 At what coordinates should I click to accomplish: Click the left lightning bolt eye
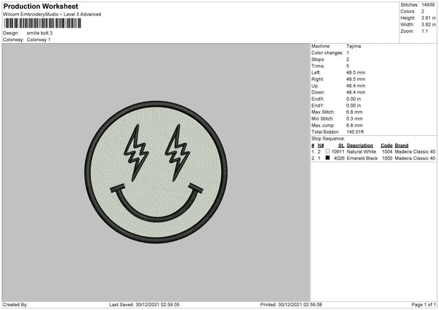point(137,151)
